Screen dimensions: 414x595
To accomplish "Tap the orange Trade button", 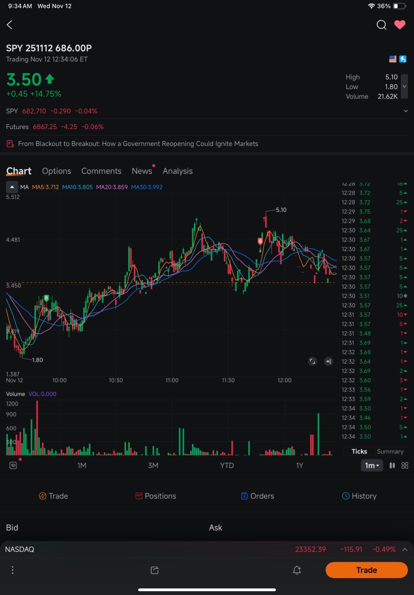I will pos(366,570).
